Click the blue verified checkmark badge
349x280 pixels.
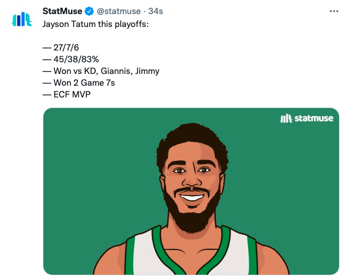[89, 11]
